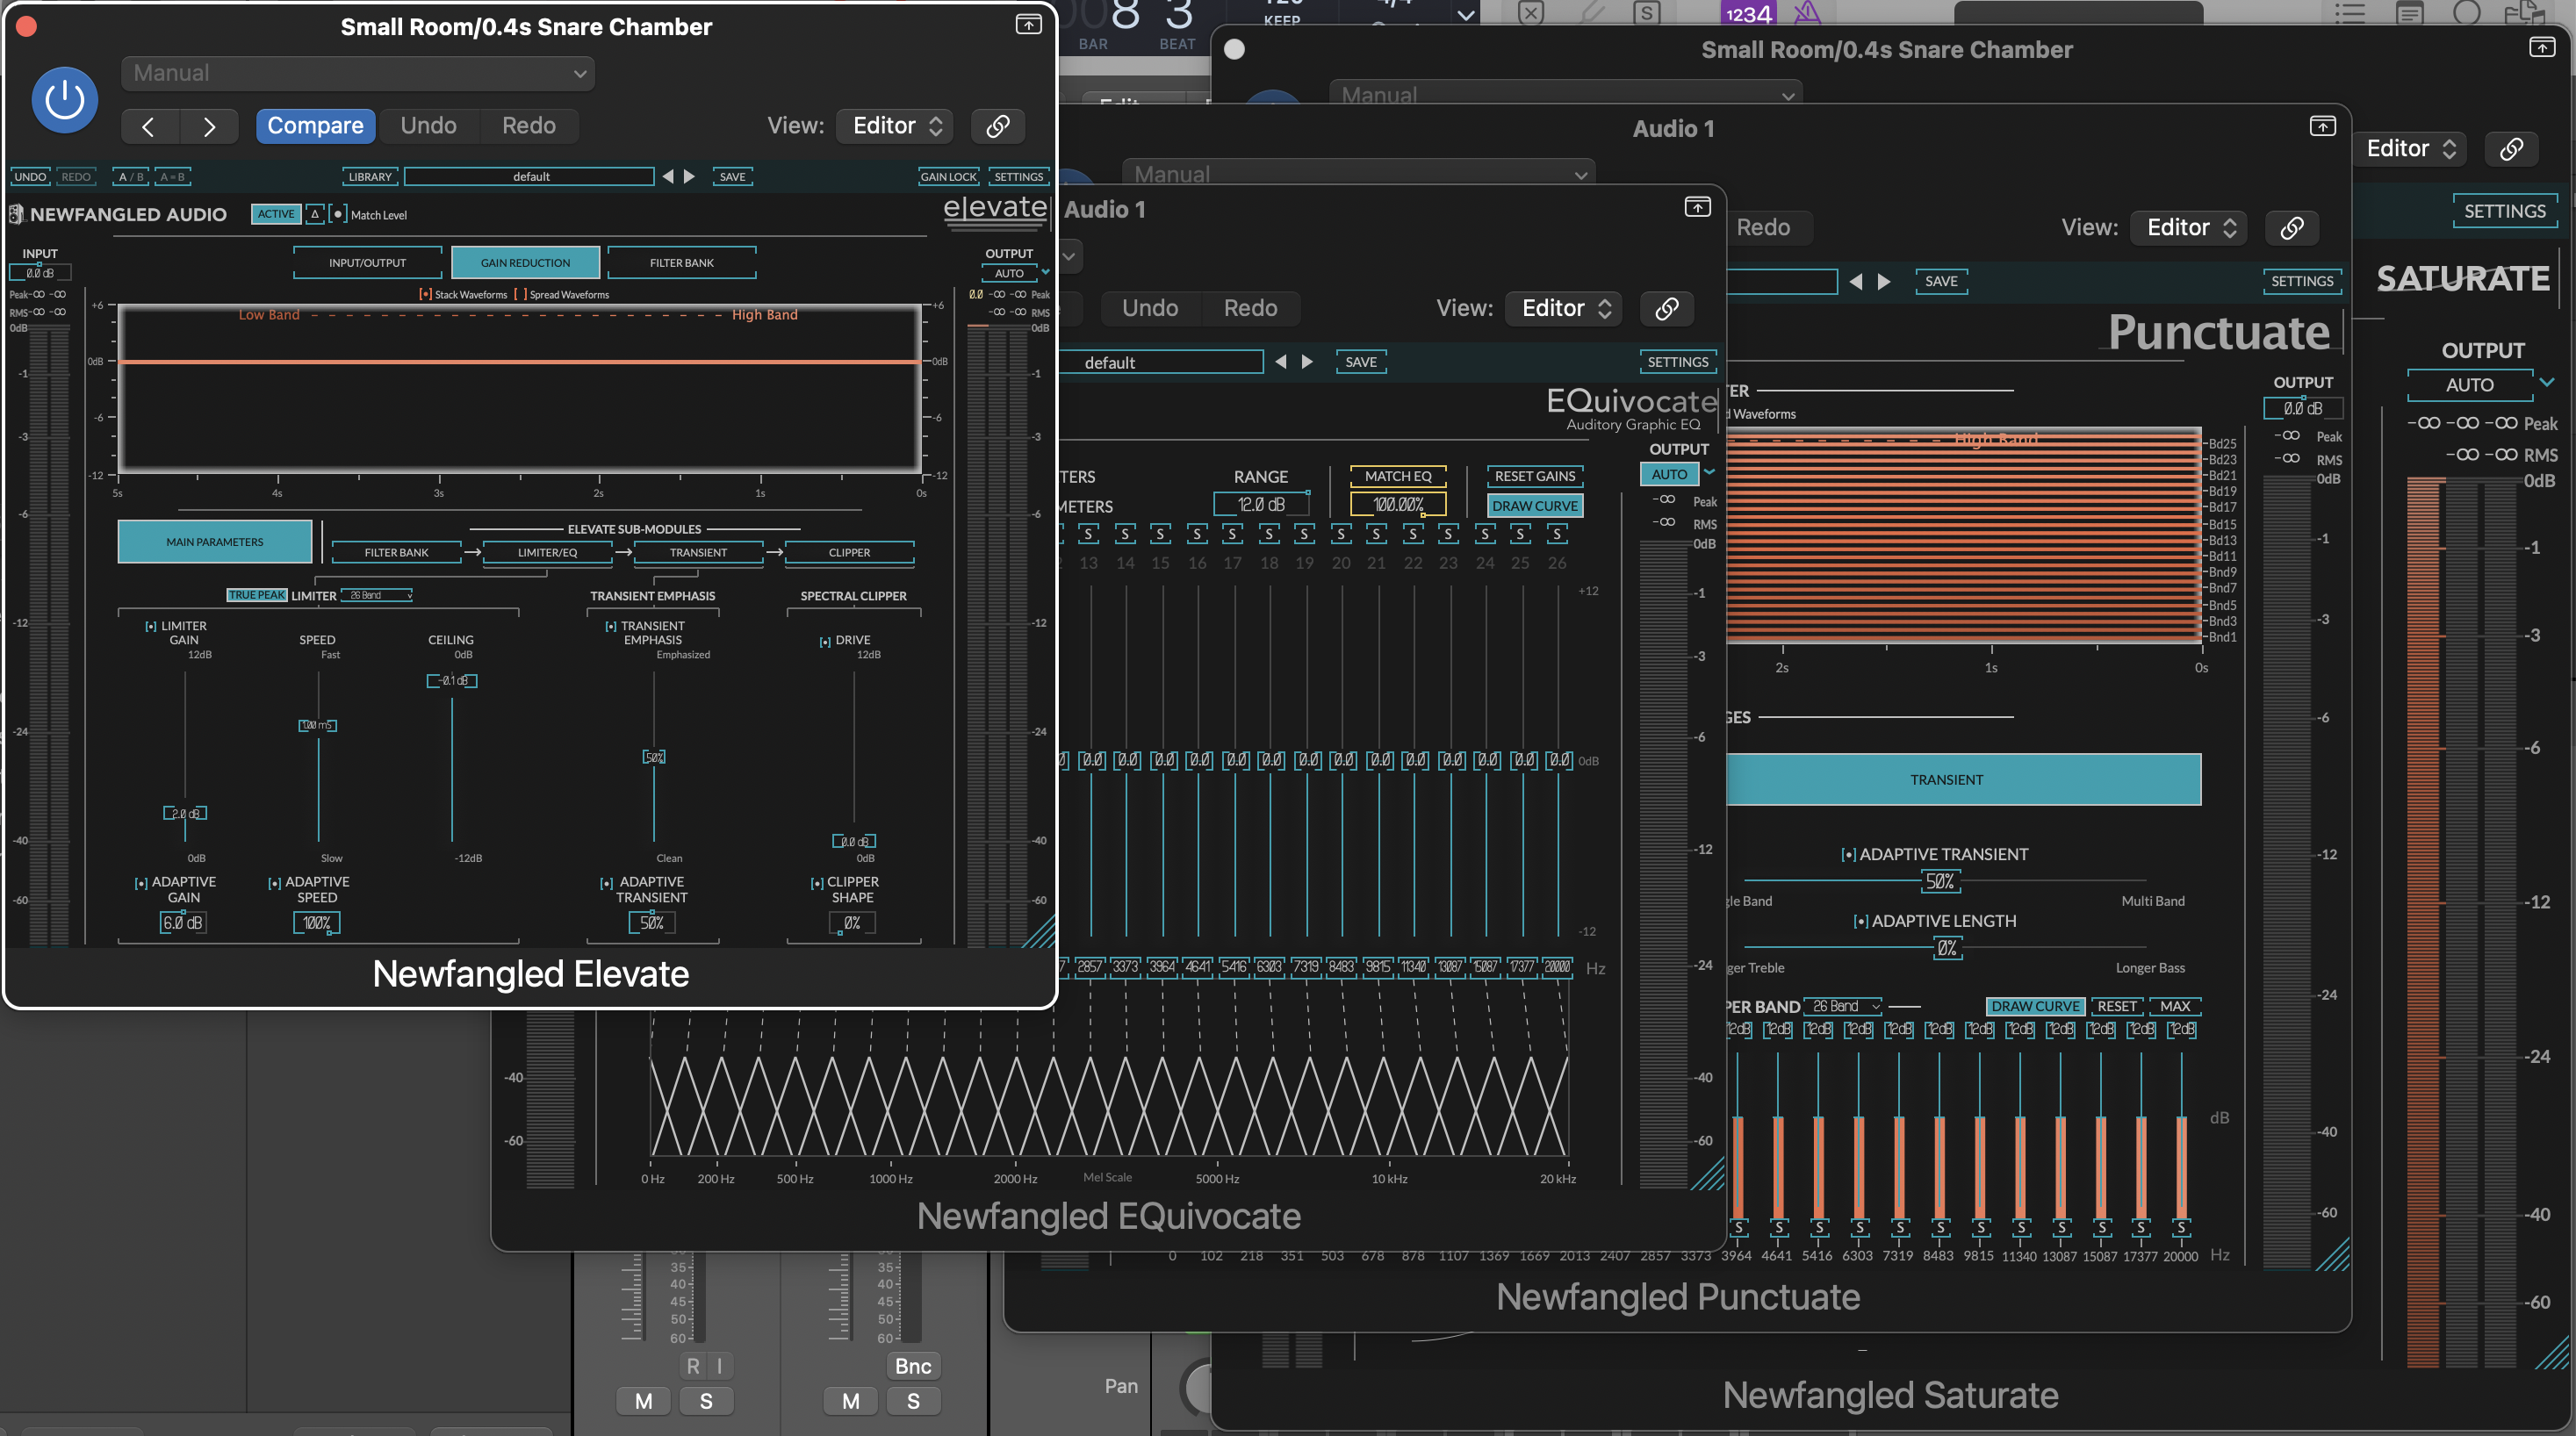Toggle Limiter Gain bracket checkbox
Image resolution: width=2576 pixels, height=1436 pixels.
pyautogui.click(x=151, y=627)
